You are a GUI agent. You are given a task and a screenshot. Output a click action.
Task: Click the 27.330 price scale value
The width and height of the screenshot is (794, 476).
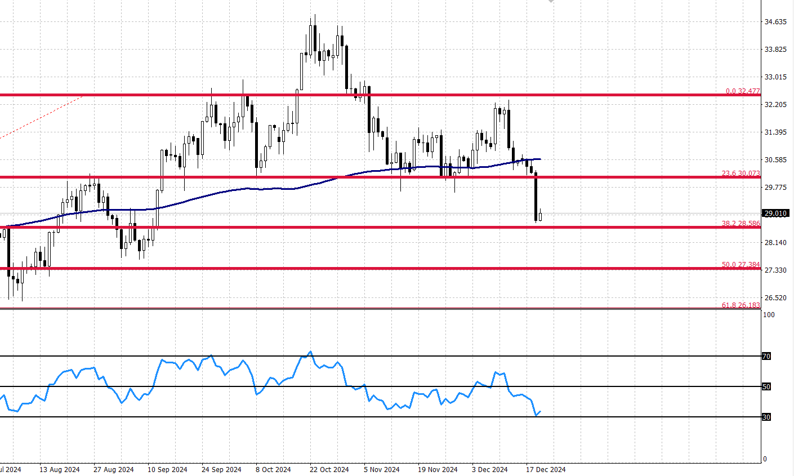click(775, 270)
